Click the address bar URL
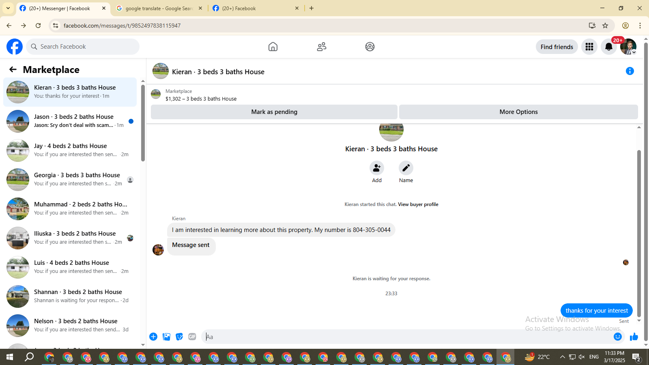The height and width of the screenshot is (365, 649). (122, 26)
